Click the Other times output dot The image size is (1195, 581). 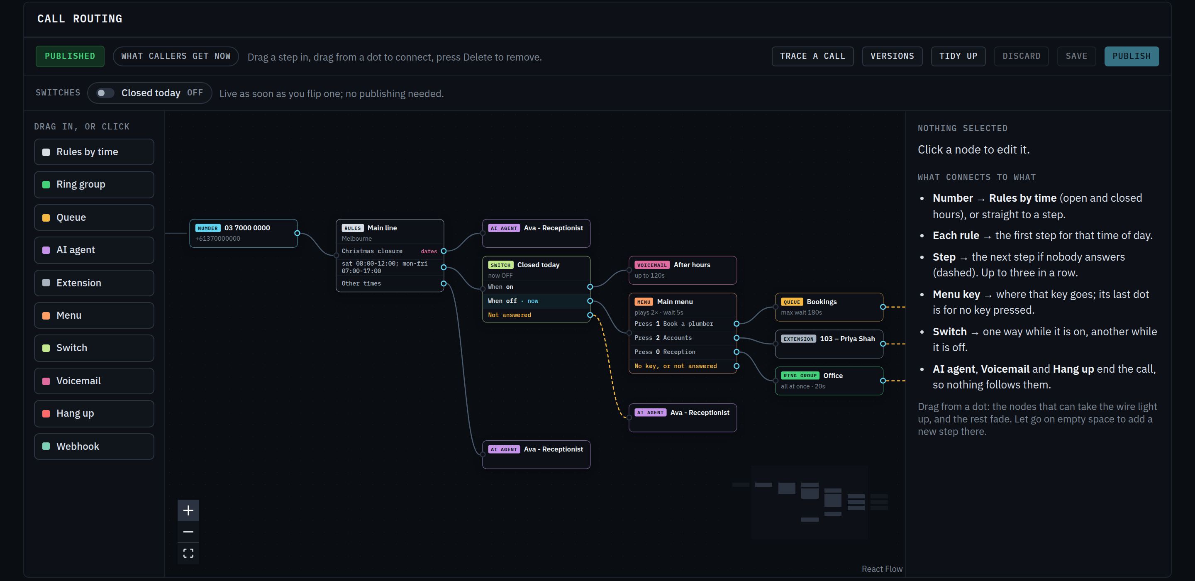444,283
